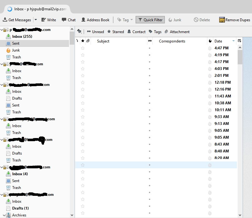This screenshot has width=252, height=218.
Task: Click the Remove Dupes toolbar icon
Action: pyautogui.click(x=222, y=20)
